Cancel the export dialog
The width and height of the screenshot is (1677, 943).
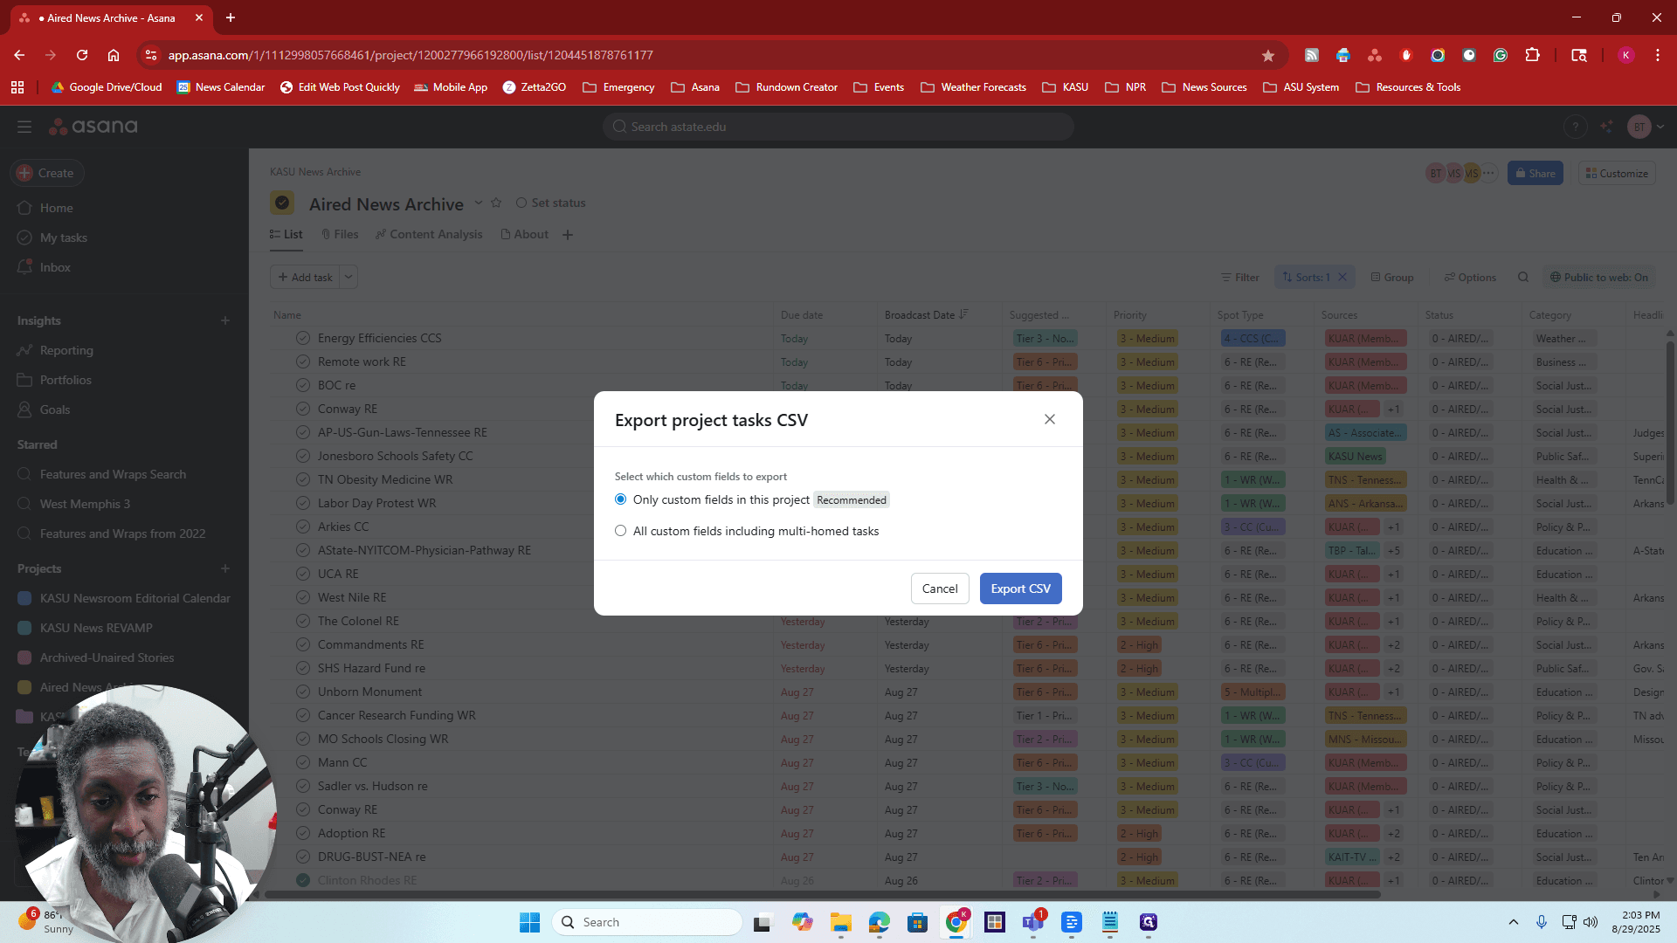coord(940,589)
